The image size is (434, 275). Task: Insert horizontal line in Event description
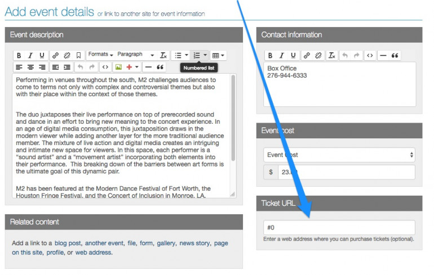[x=148, y=67]
